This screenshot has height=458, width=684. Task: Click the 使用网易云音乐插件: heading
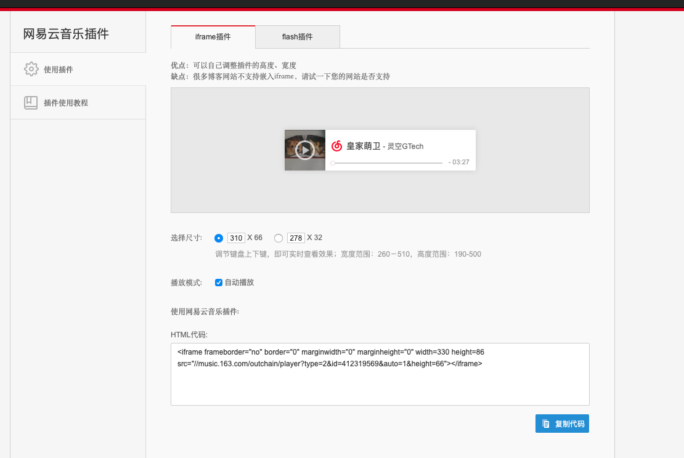(205, 311)
